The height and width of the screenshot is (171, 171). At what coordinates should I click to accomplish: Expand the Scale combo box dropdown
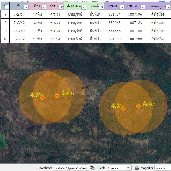129,168
